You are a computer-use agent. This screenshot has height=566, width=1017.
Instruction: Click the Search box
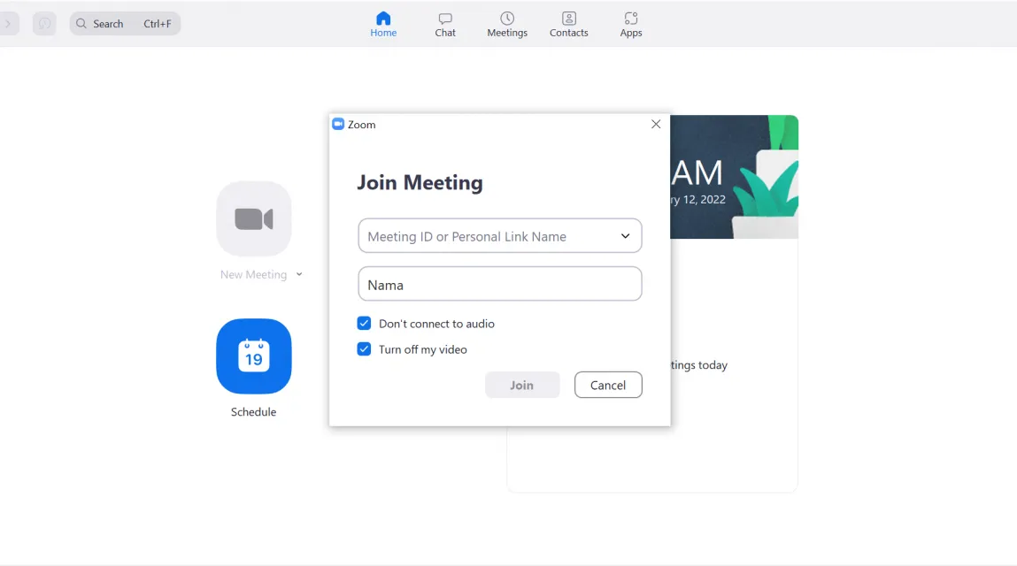coord(125,24)
